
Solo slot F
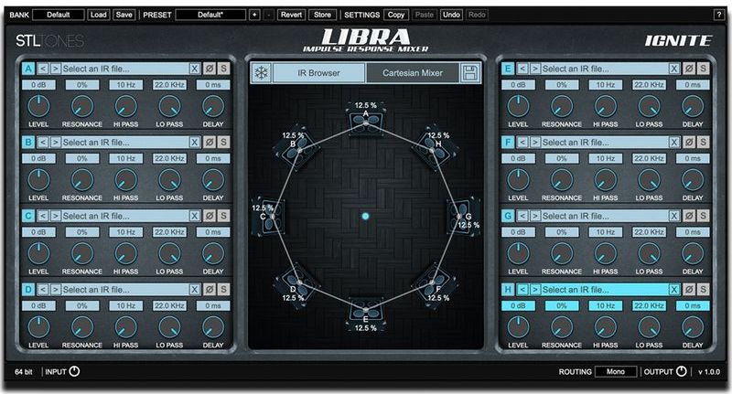click(x=703, y=143)
